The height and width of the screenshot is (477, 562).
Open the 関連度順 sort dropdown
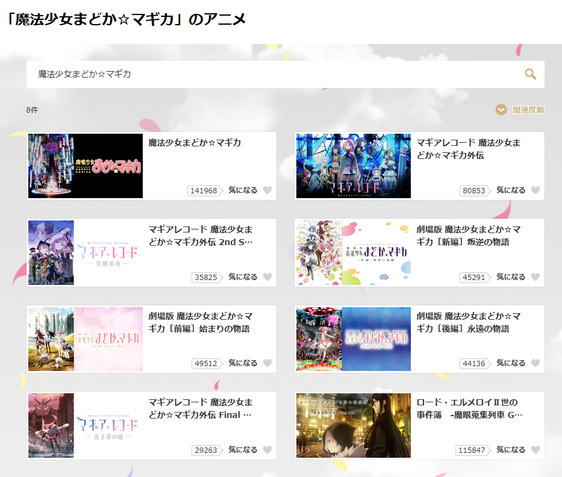[x=520, y=110]
